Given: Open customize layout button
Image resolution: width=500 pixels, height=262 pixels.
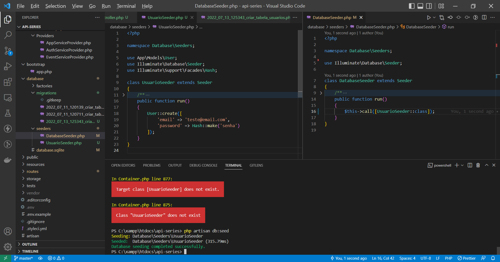Looking at the screenshot, I should 441,6.
